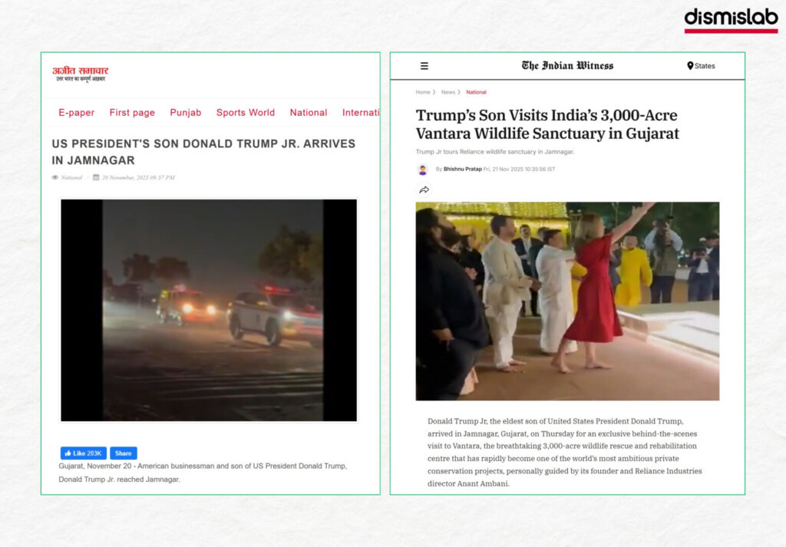Screen dimensions: 786x547
Task: Click the Vantara visit photo in Indian Witness article
Action: pos(567,301)
